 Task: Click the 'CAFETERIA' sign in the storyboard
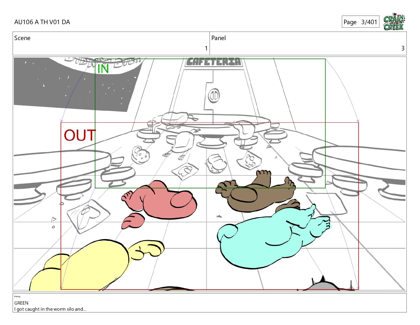point(214,62)
